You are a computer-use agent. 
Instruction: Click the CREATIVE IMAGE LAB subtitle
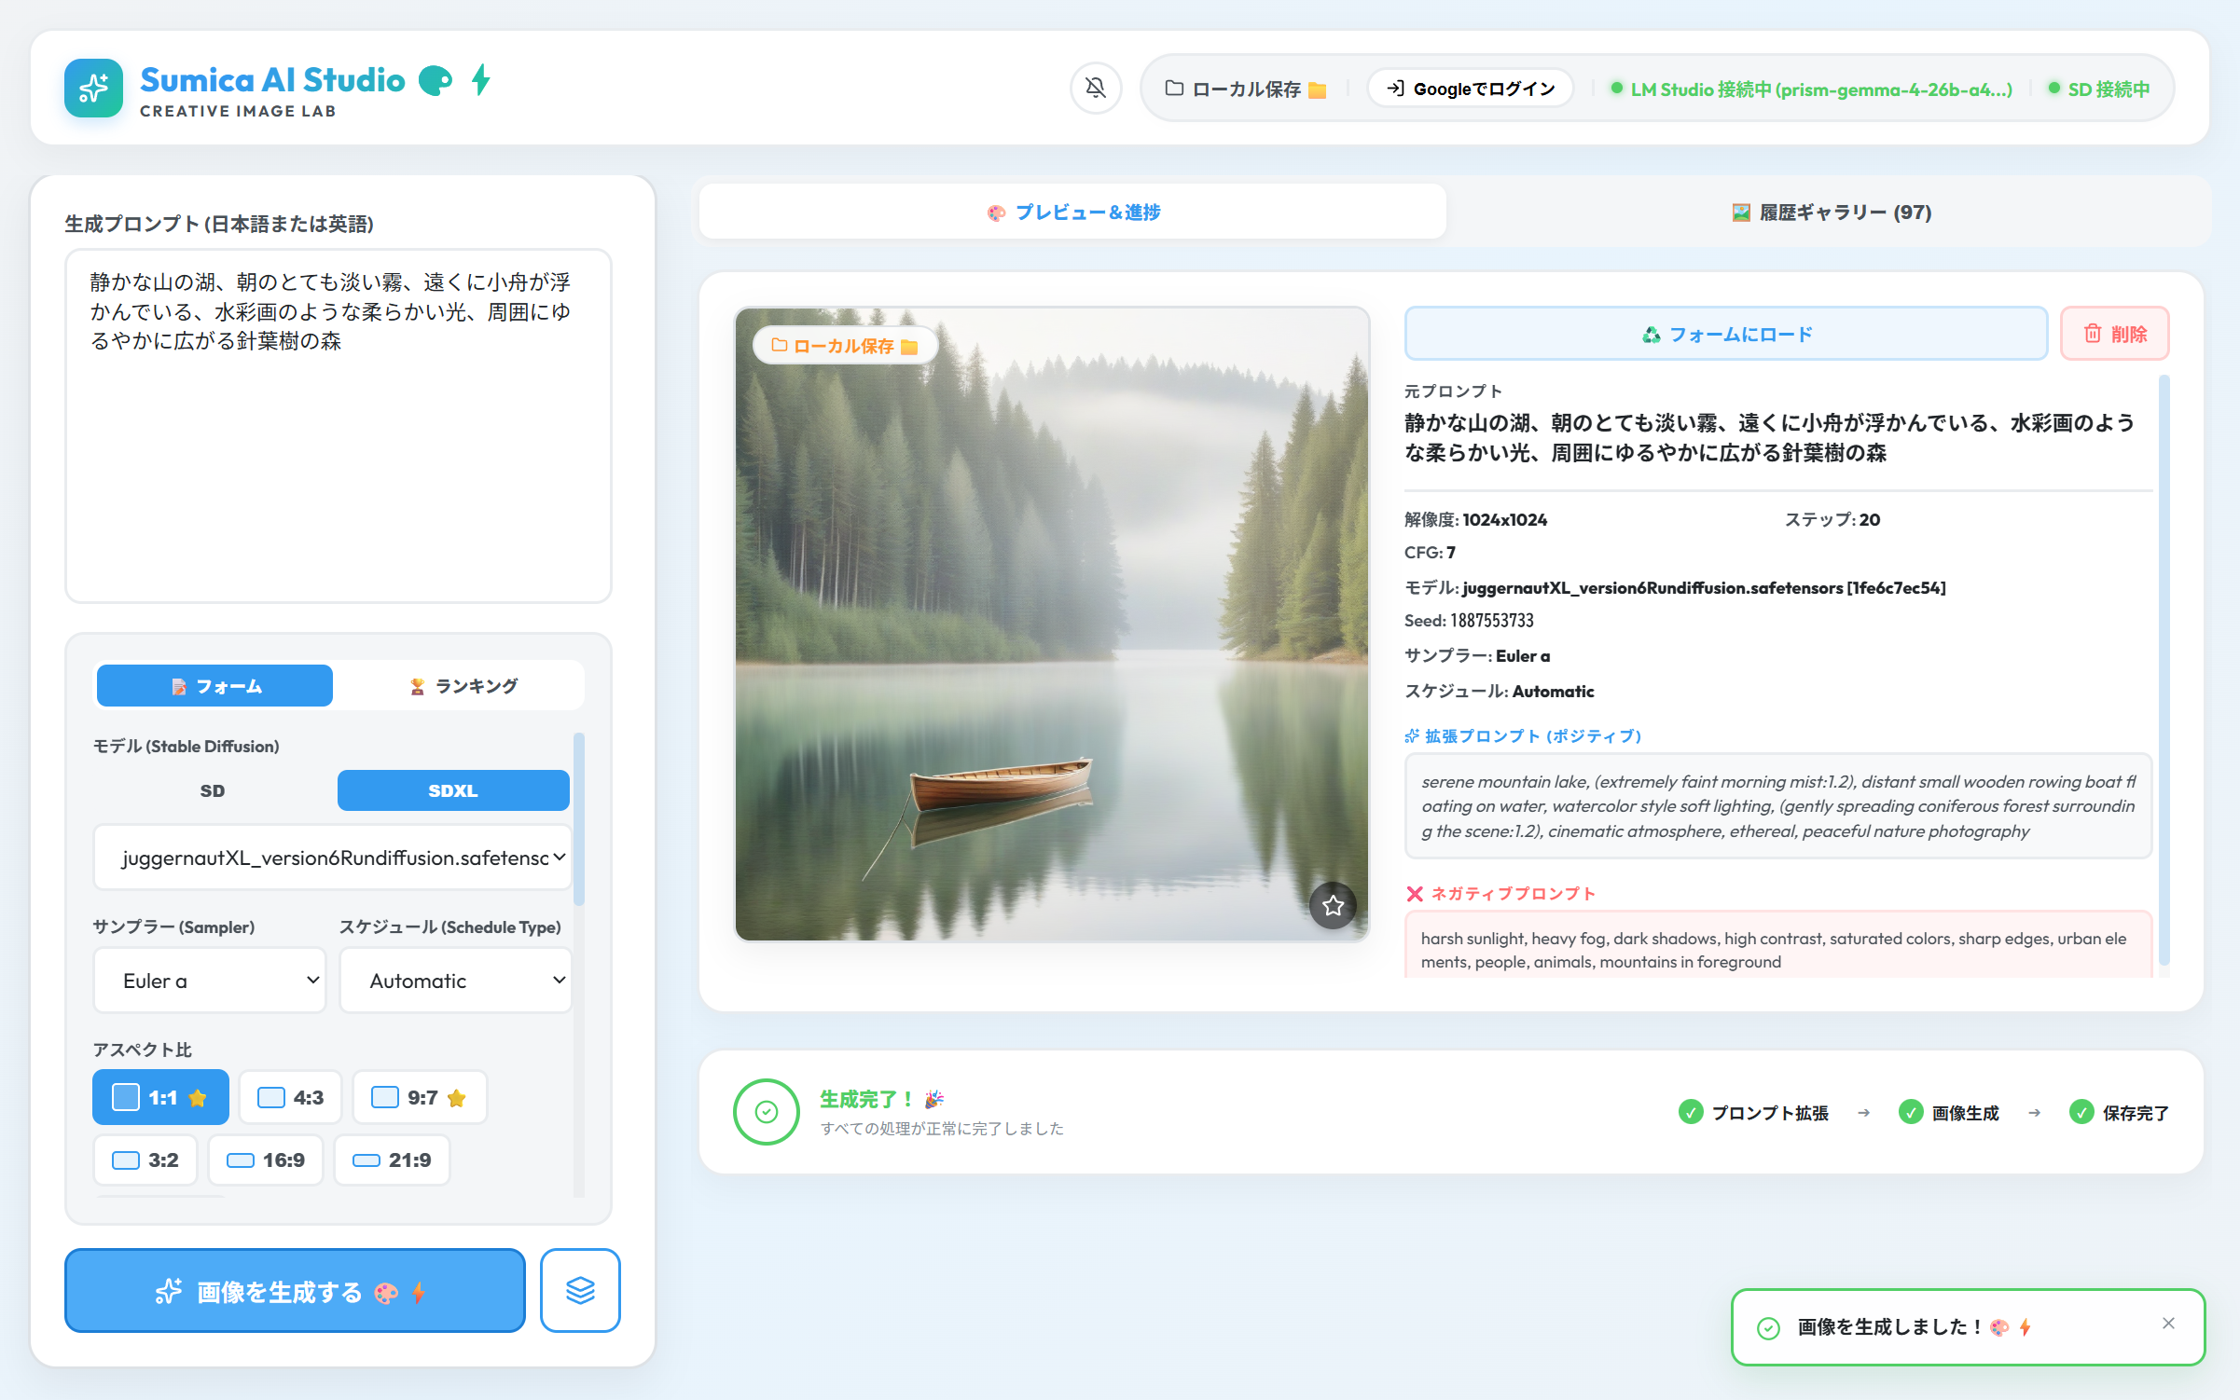pos(238,111)
